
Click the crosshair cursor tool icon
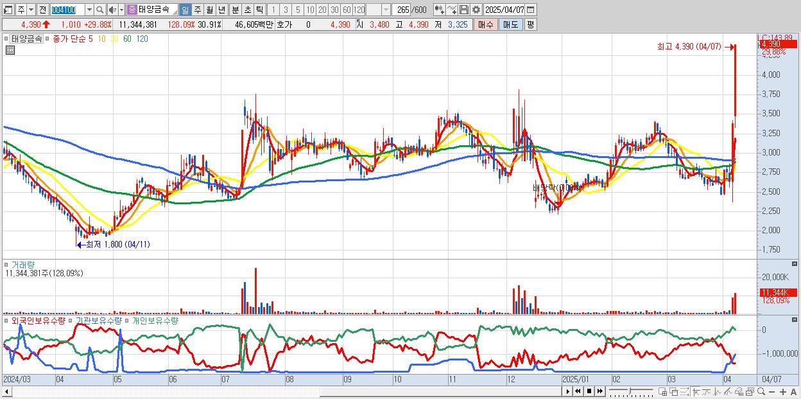[x=695, y=391]
